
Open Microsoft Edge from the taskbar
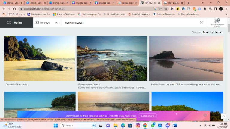(123, 125)
